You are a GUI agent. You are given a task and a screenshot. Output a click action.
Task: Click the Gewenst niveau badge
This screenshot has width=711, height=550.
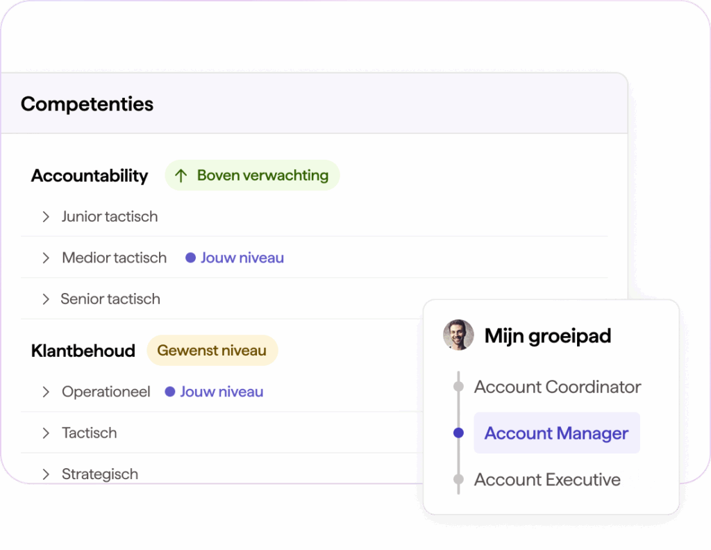pyautogui.click(x=212, y=351)
